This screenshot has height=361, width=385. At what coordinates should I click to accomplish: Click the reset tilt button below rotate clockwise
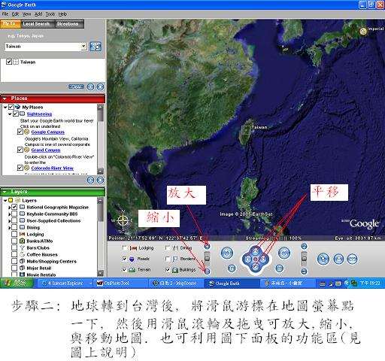coord(280,268)
